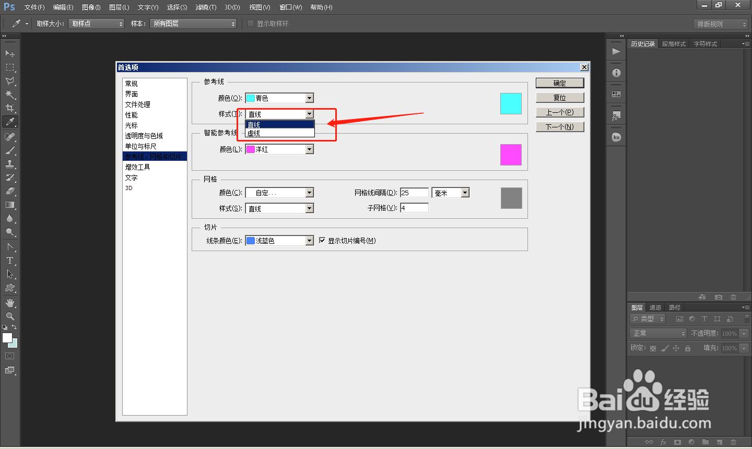The height and width of the screenshot is (449, 752).
Task: Select the History Brush tool
Action: coord(10,178)
